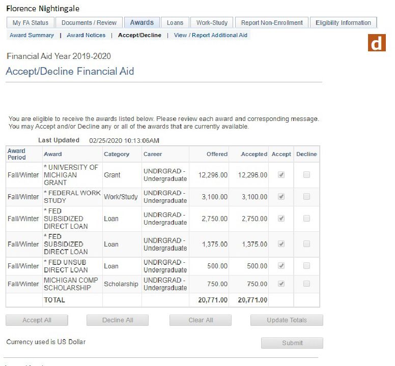
Task: Switch to the Eligibility Information tab
Action: (343, 23)
